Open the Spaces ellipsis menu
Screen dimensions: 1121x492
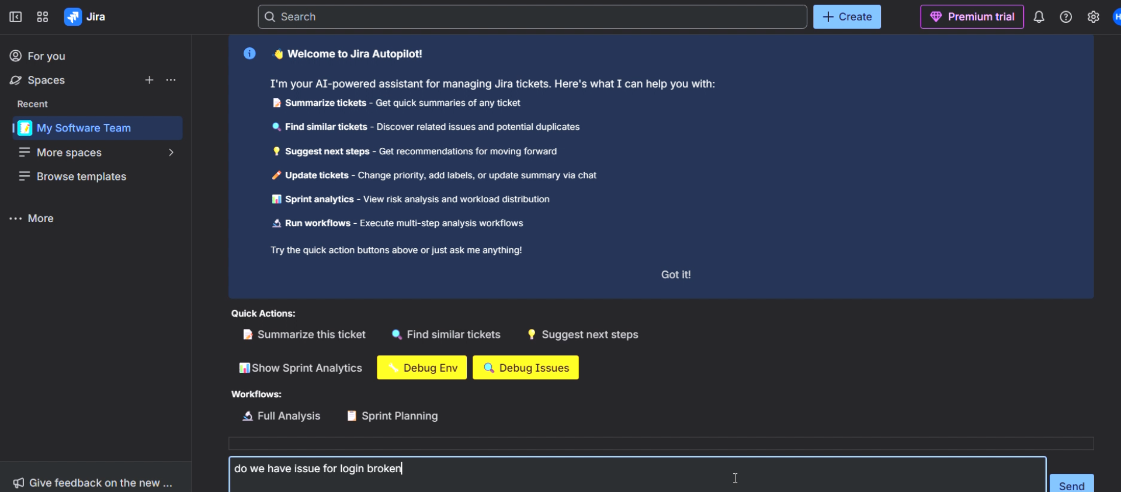[171, 80]
